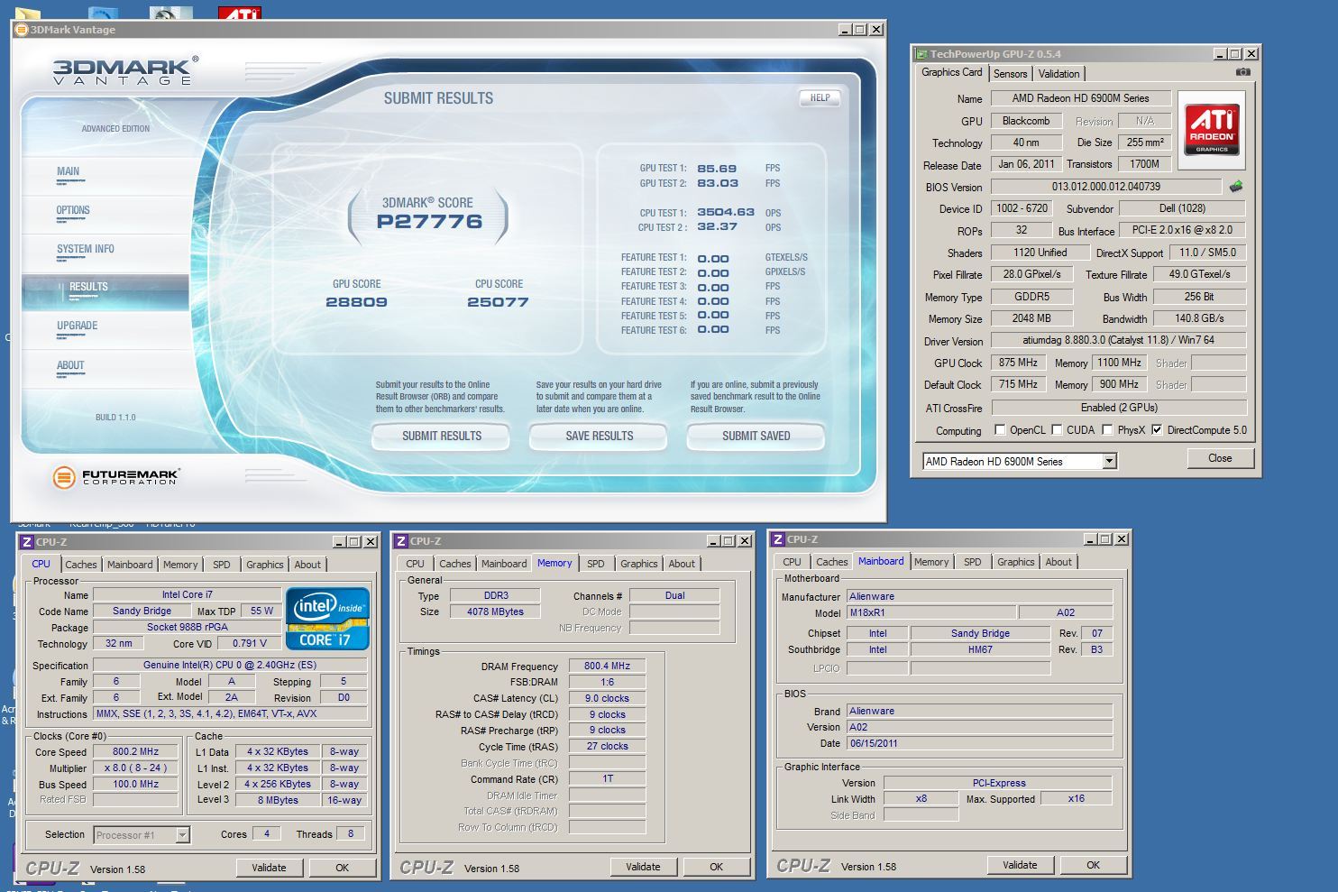Screen dimensions: 1338x892
Task: Click the 3DMark score P27776
Action: [429, 222]
